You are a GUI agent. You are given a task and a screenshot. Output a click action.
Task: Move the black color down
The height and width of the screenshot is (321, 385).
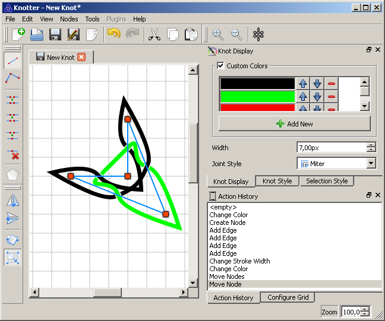tap(317, 84)
